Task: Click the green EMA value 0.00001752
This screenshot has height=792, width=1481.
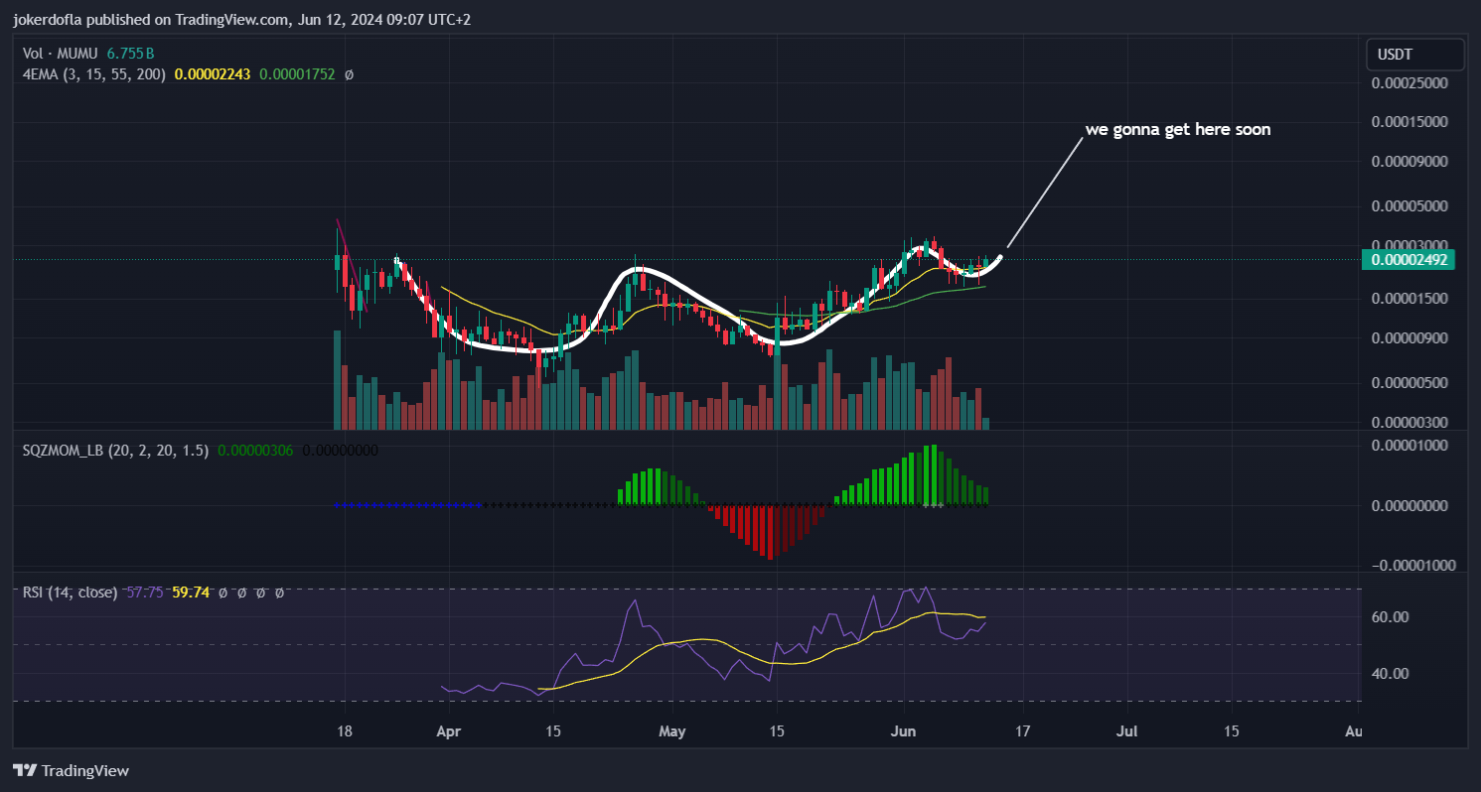Action: pyautogui.click(x=296, y=73)
